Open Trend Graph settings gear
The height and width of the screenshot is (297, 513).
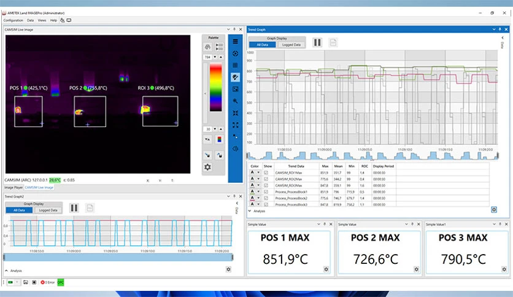pyautogui.click(x=494, y=209)
